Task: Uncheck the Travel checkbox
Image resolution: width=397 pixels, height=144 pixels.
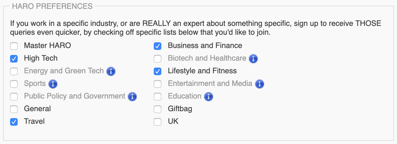Action: (x=14, y=122)
